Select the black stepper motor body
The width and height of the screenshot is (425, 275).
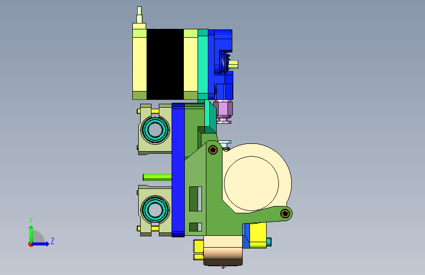pyautogui.click(x=165, y=64)
